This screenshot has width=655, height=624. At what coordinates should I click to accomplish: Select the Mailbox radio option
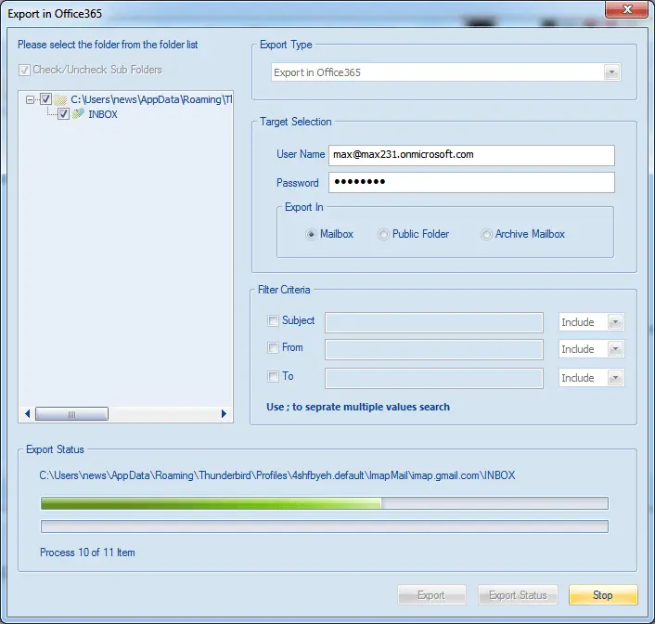(x=311, y=234)
